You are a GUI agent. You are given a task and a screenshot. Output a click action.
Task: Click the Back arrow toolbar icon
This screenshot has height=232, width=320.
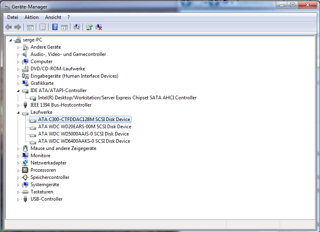pyautogui.click(x=8, y=27)
